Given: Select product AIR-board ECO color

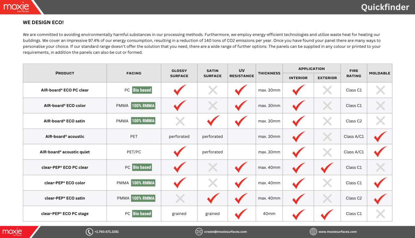Looking at the screenshot, I should [65, 106].
